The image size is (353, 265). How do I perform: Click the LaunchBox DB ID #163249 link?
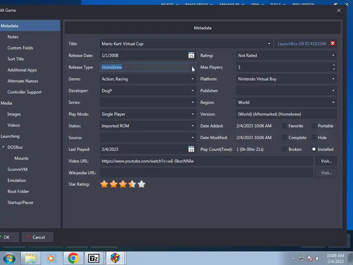[302, 44]
